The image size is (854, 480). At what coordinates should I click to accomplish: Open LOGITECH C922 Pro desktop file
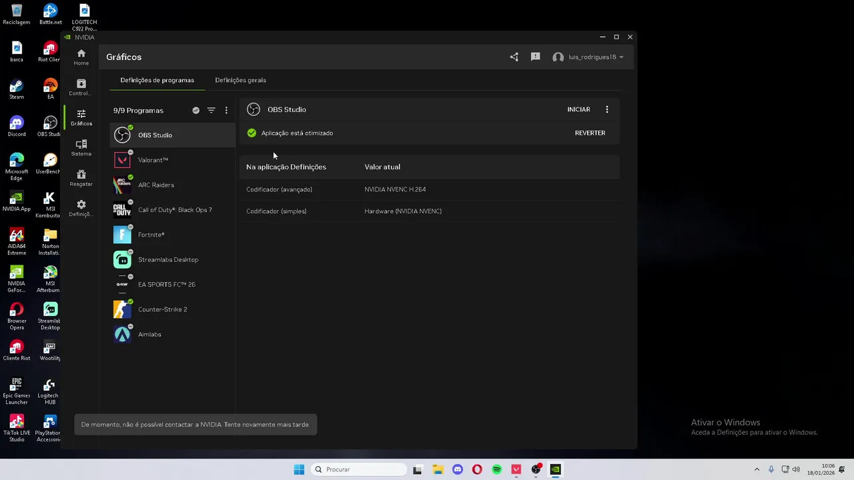tap(84, 18)
